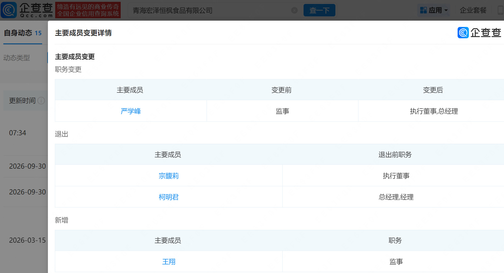Click the 动态类型 filter label
The image size is (504, 273).
pyautogui.click(x=17, y=58)
